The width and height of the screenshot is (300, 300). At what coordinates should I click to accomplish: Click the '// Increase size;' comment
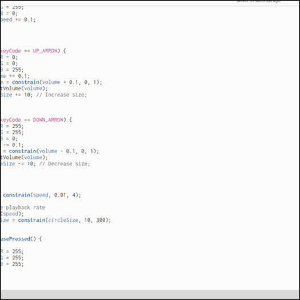pos(61,95)
